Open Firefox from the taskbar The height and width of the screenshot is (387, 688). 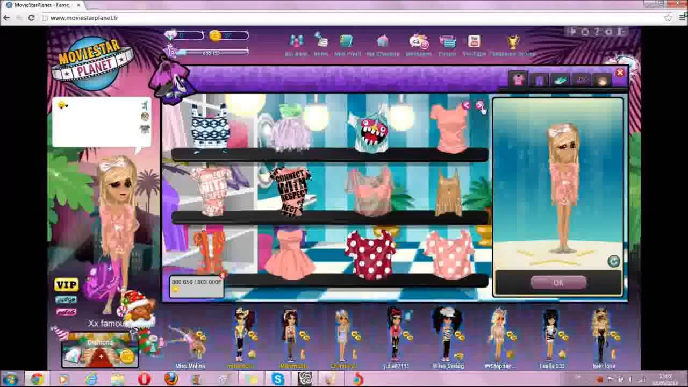(171, 379)
